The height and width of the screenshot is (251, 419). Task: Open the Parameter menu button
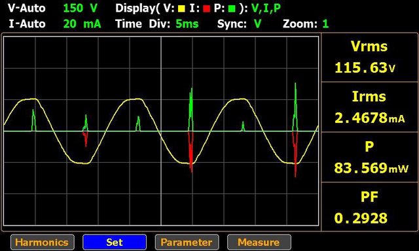187,243
